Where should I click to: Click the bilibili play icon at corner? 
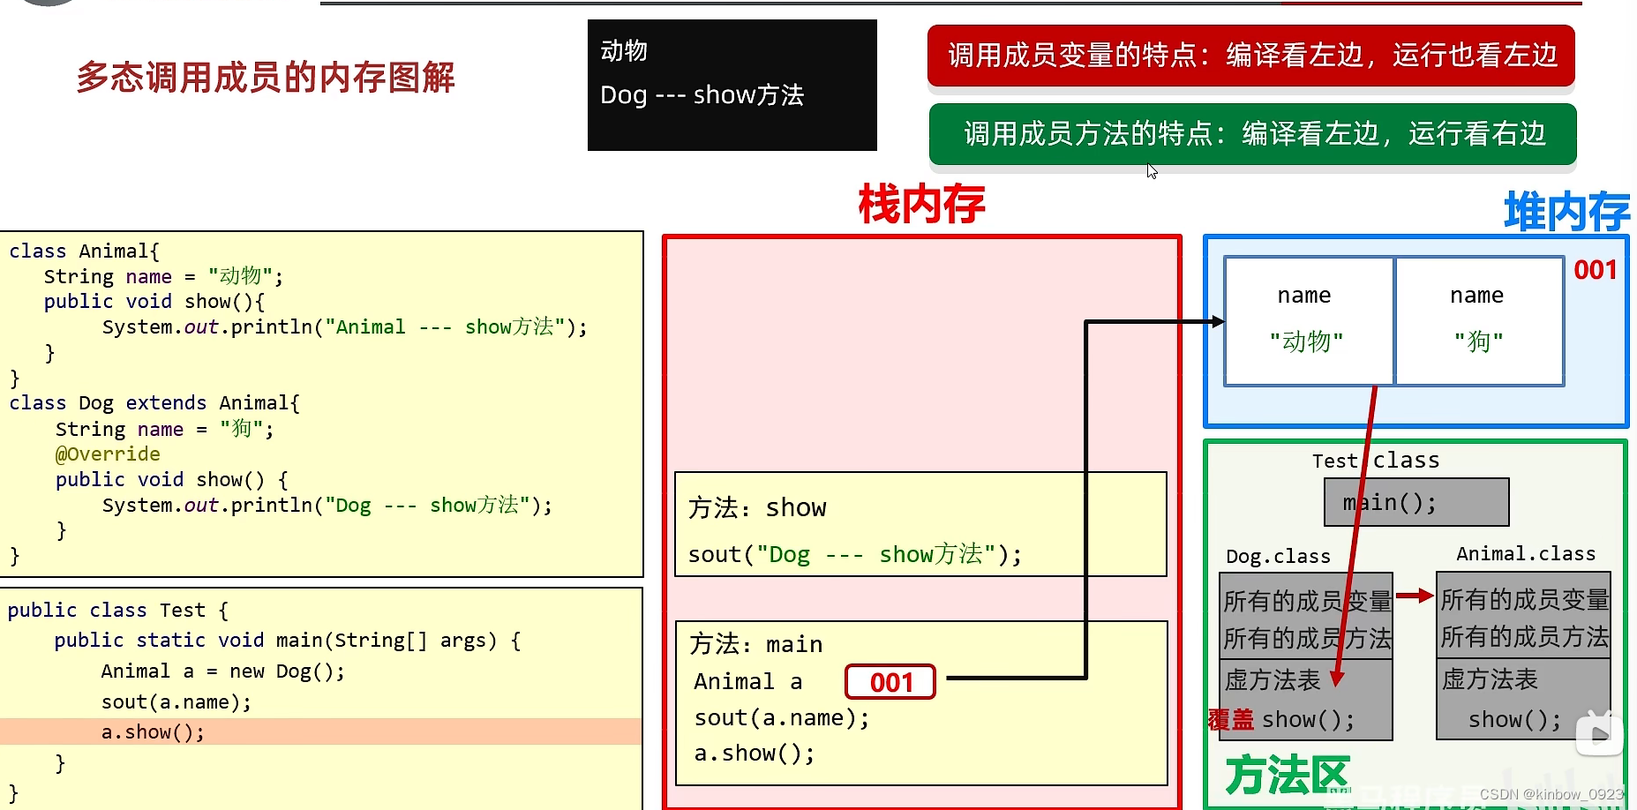[x=1600, y=733]
